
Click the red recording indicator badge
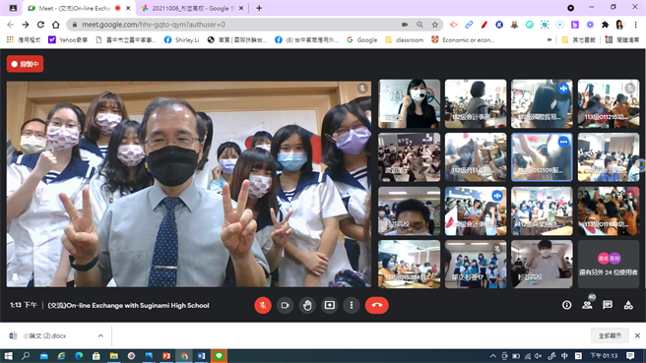click(x=26, y=64)
